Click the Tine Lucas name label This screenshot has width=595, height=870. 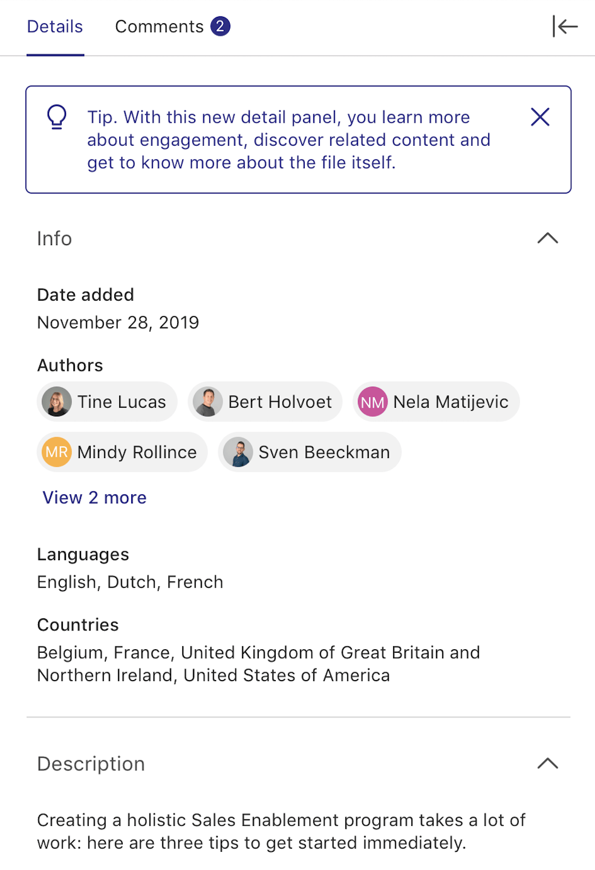click(x=122, y=402)
